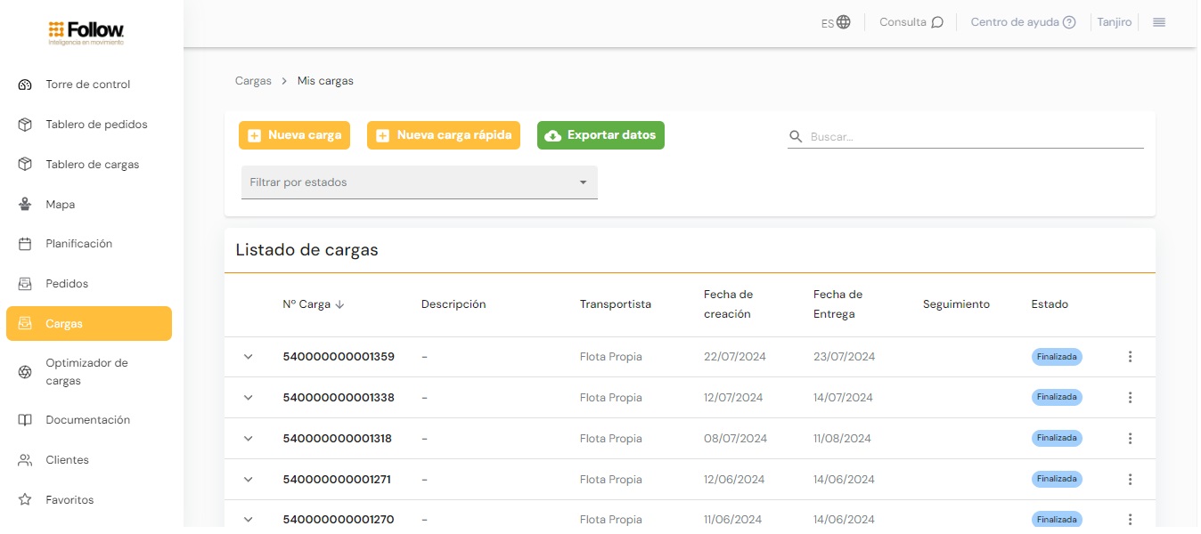Open the Filtrar por estados dropdown

419,182
